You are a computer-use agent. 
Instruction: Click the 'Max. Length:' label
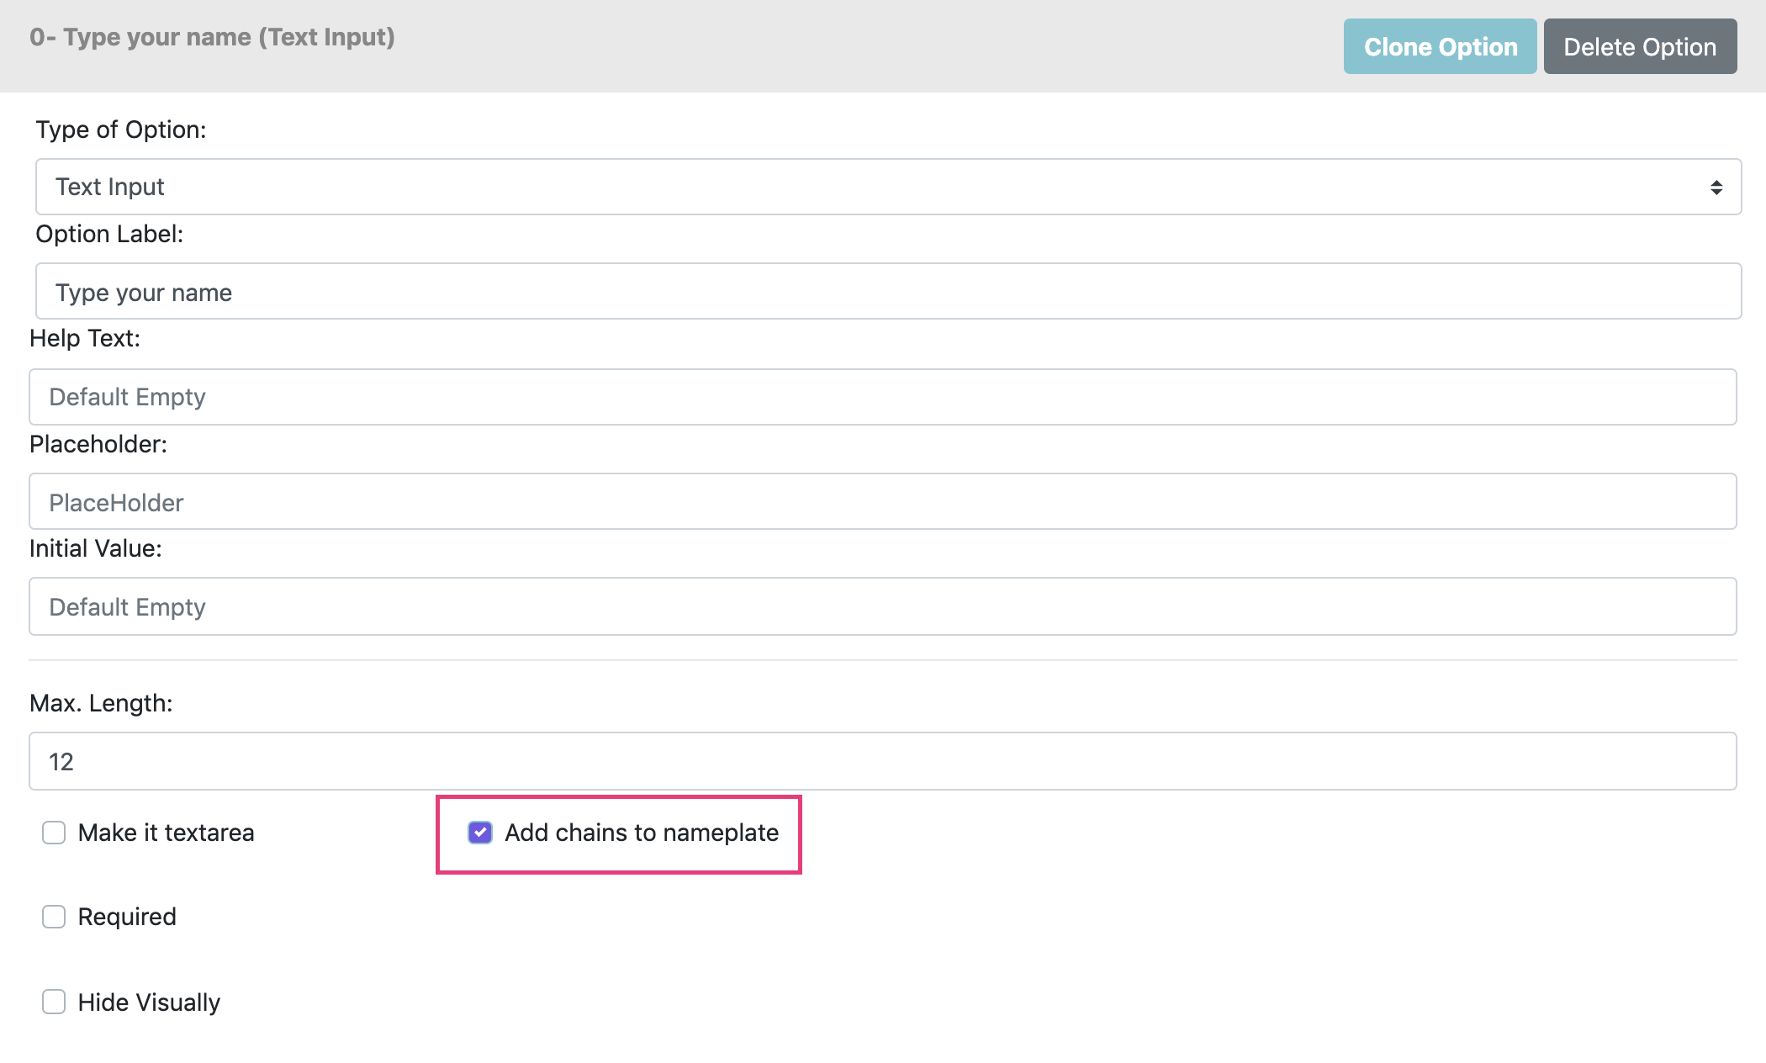pyautogui.click(x=101, y=703)
